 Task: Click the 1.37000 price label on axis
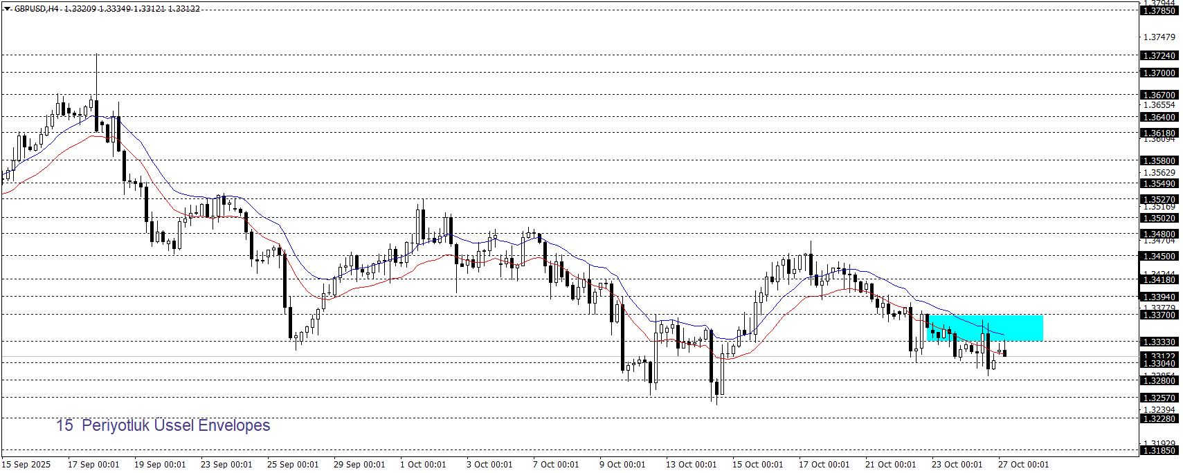[1158, 73]
